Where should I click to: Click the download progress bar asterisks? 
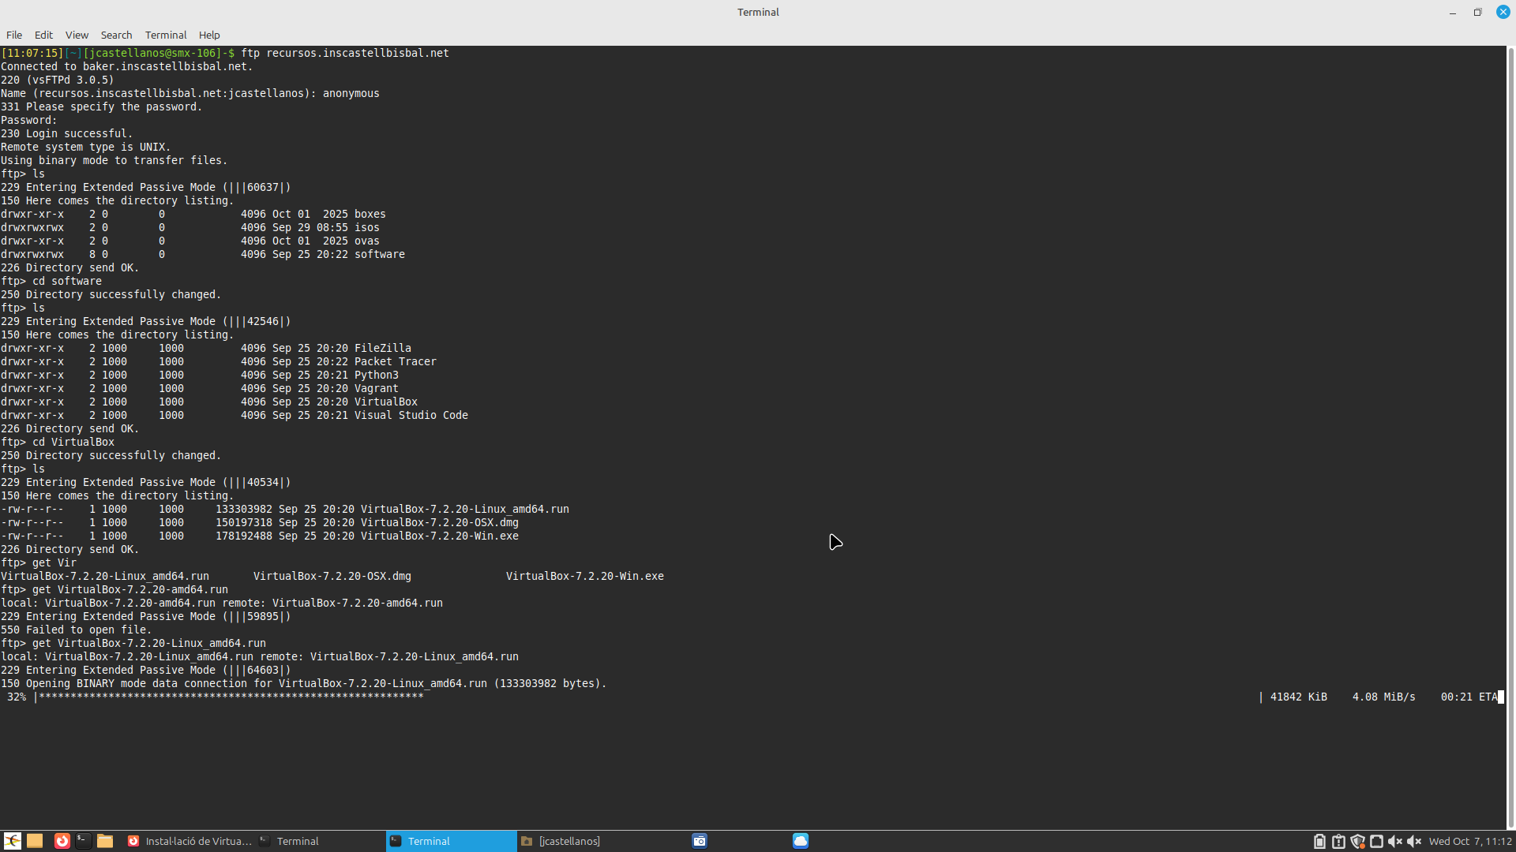pyautogui.click(x=231, y=697)
